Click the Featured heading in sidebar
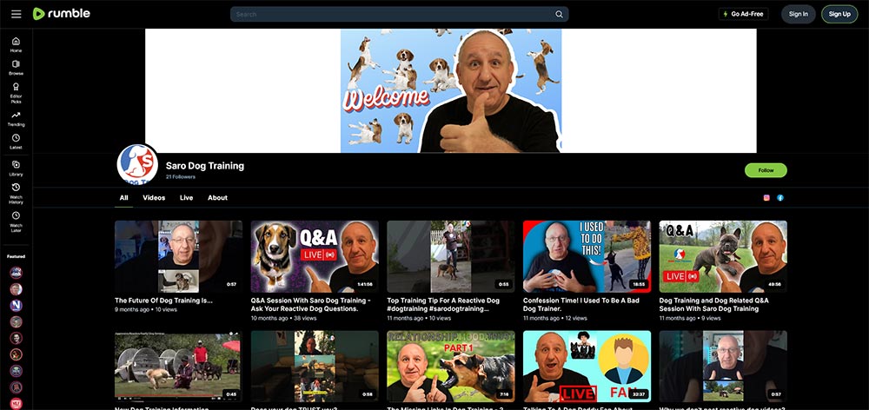 16,256
